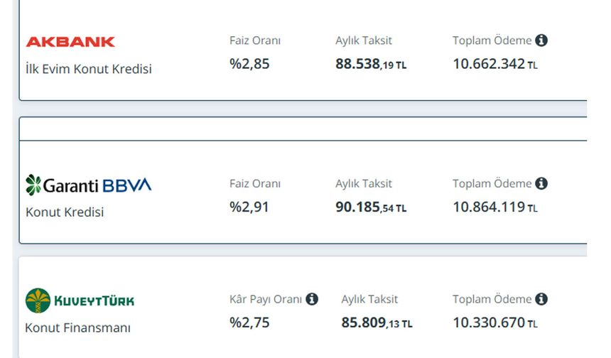This screenshot has height=358, width=611.
Task: Click Akbank total payment 10.662.342 TL
Action: (x=495, y=64)
